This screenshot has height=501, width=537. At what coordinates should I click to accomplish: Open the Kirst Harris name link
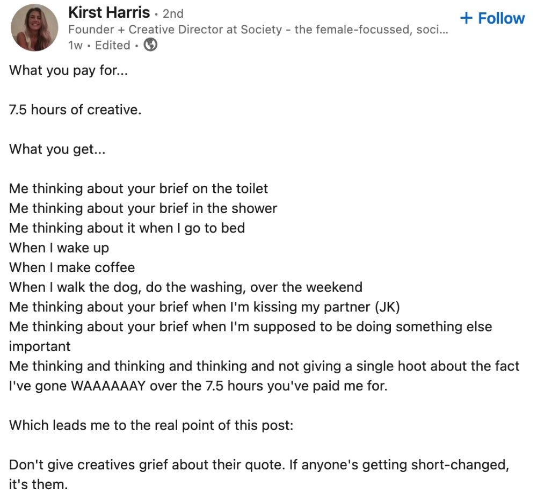coord(109,13)
